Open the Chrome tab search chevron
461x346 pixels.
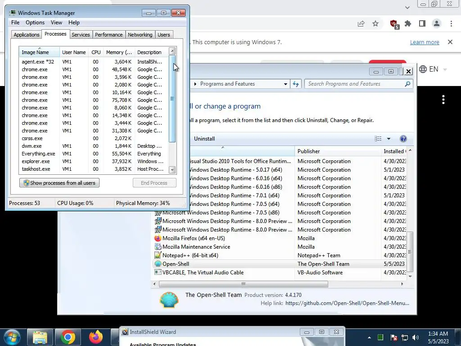click(x=407, y=8)
